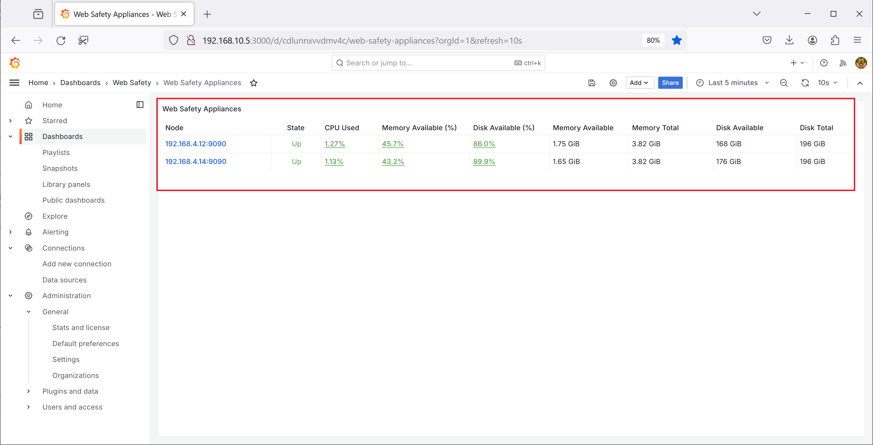Screen dimensions: 873x445
Task: Click the Starred star icon in sidebar
Action: [29, 121]
